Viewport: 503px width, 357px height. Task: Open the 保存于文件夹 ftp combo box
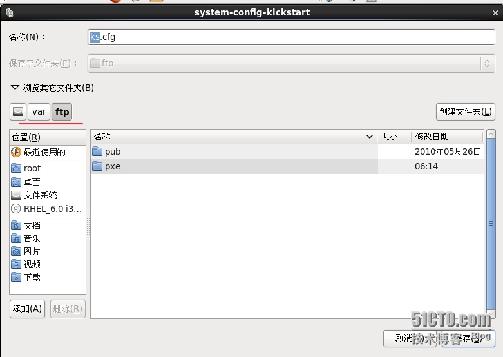(x=291, y=63)
